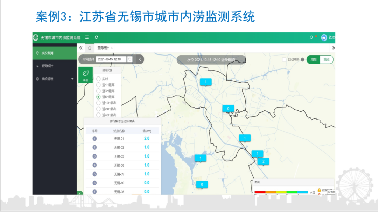This screenshot has height=212, width=378.
Task: Click the map marker 0 in center
Action: point(228,109)
